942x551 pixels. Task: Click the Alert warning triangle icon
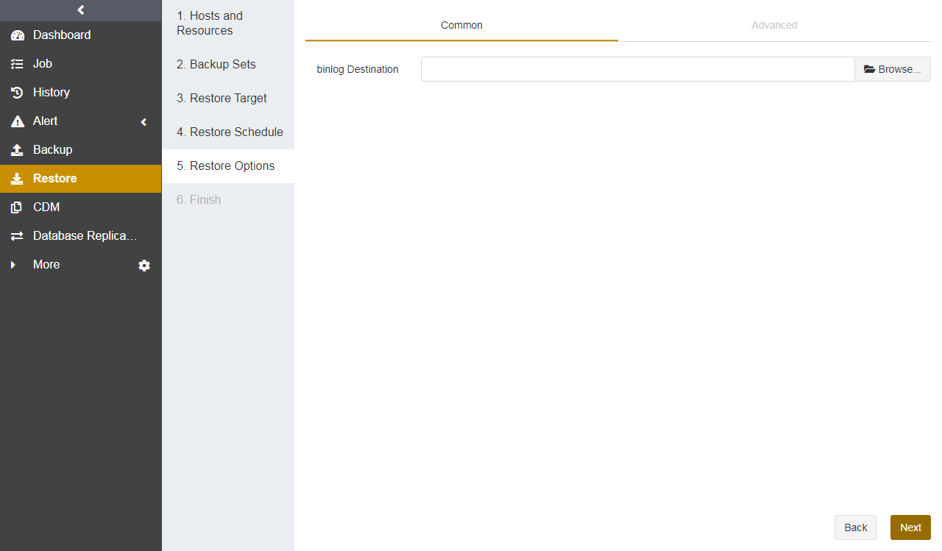click(18, 121)
